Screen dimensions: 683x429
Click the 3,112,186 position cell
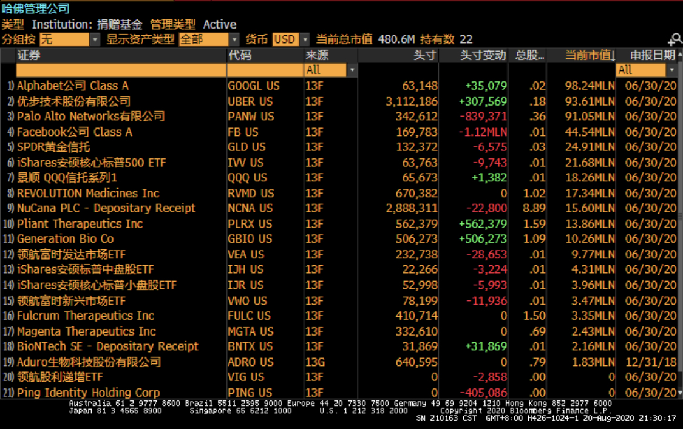click(411, 101)
